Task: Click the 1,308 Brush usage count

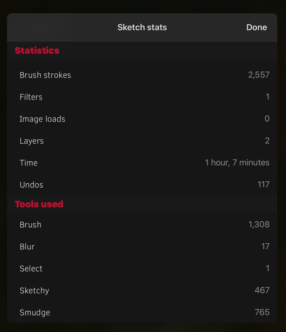Action: pos(259,225)
